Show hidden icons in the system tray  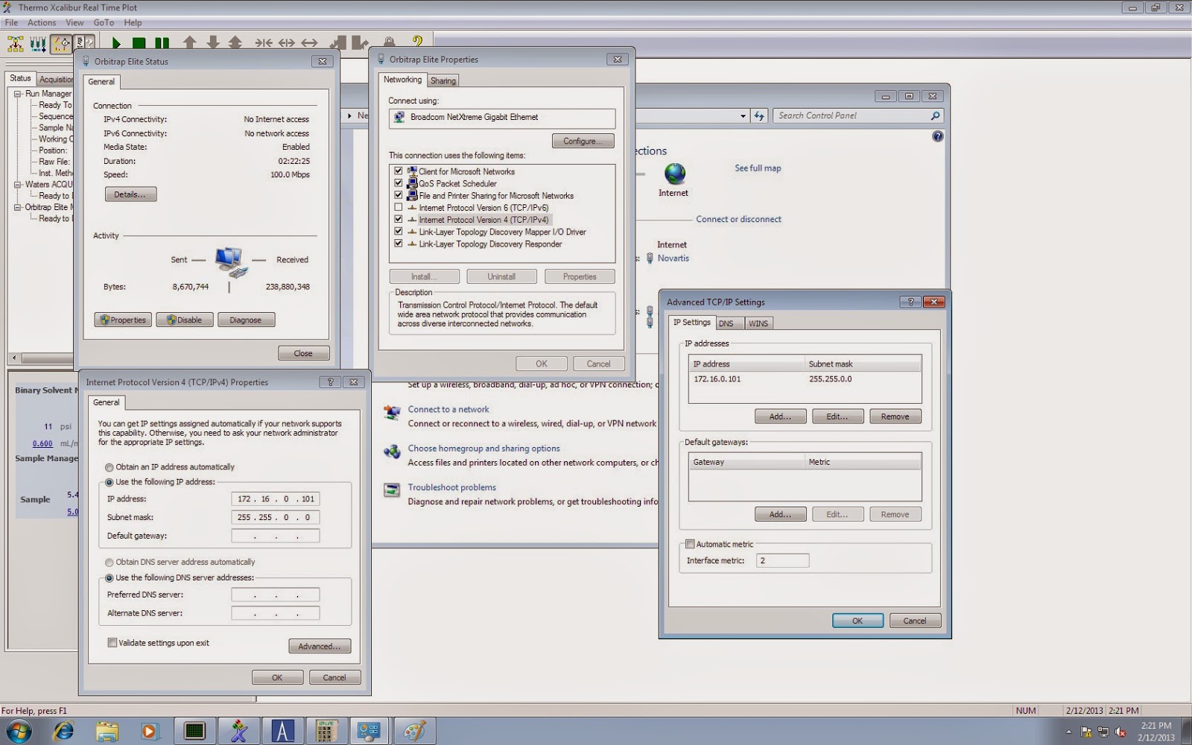click(1069, 732)
